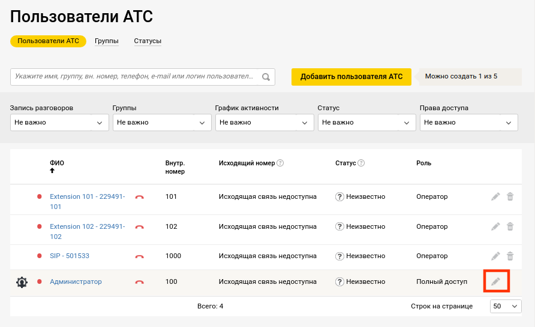The width and height of the screenshot is (535, 327).
Task: Open the Extension 102 - 229491-102 user link
Action: click(x=88, y=232)
